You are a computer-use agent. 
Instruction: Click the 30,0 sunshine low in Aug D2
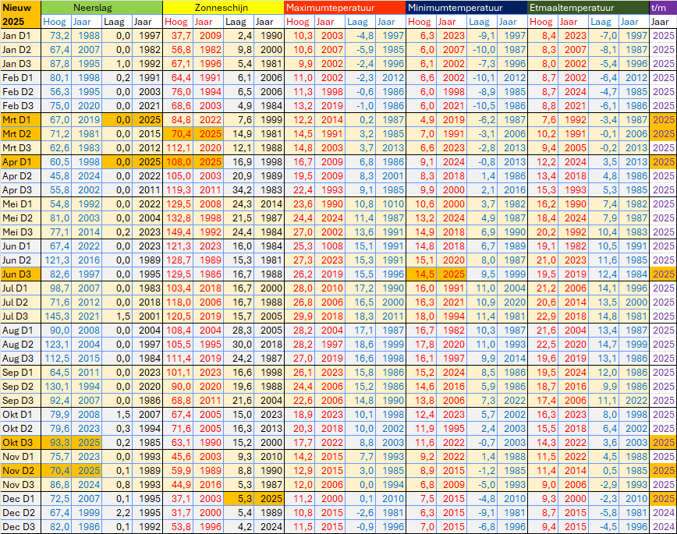239,344
